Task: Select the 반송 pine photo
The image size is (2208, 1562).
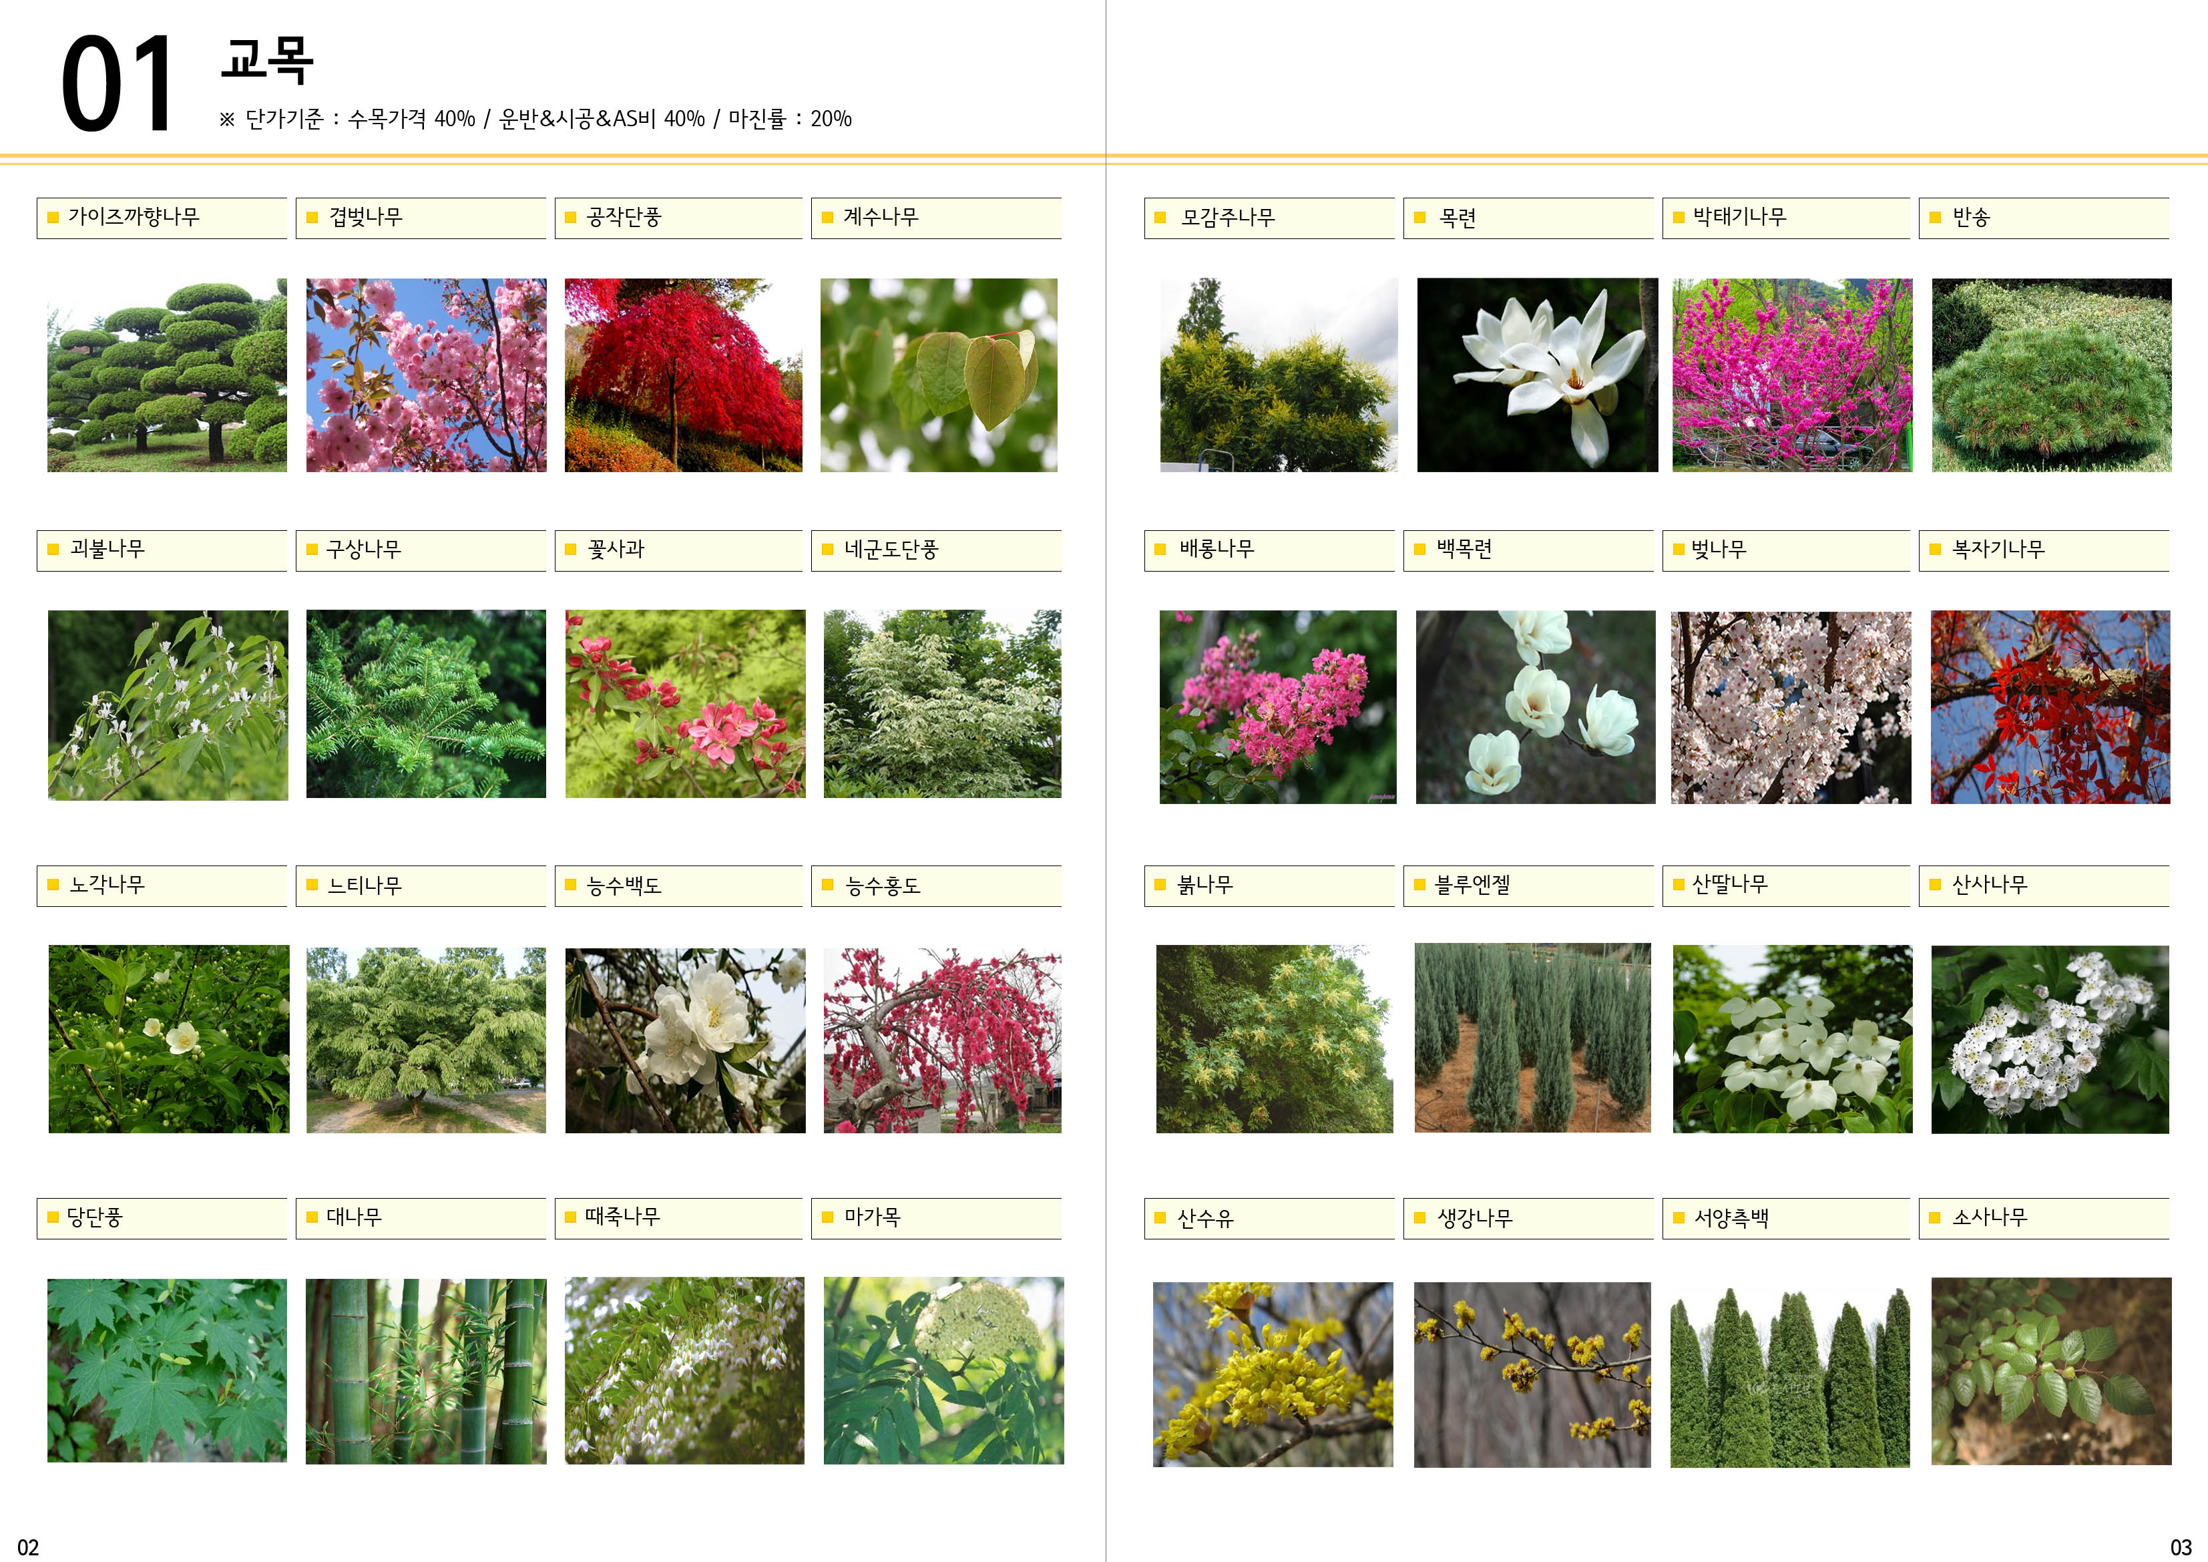Action: tap(2051, 375)
